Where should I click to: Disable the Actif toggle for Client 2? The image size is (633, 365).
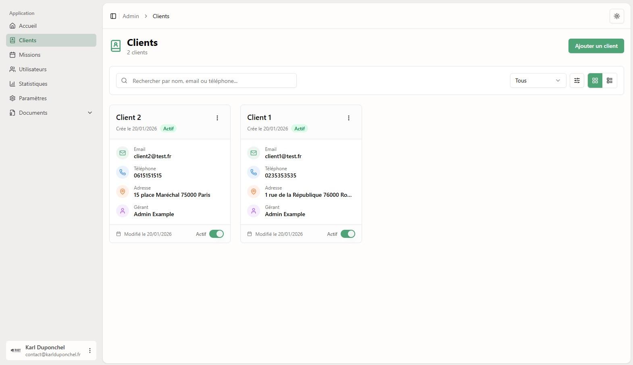(x=217, y=234)
